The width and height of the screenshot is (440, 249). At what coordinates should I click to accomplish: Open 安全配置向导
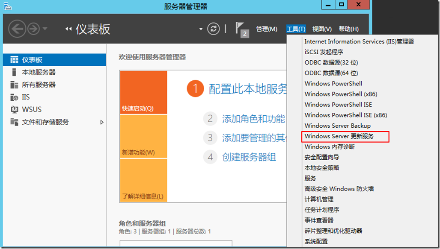pyautogui.click(x=322, y=157)
